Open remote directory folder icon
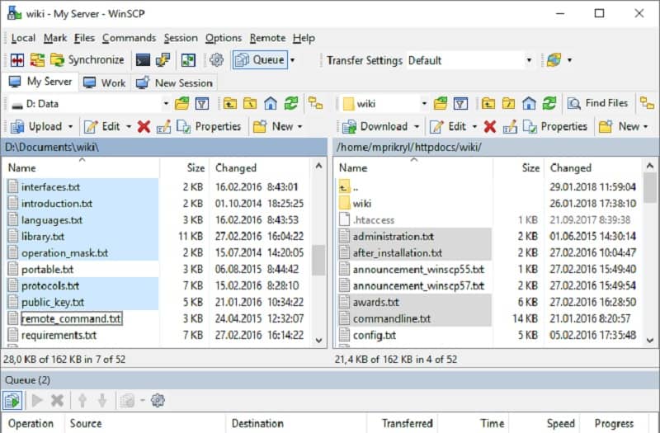Viewport: 660px width, 433px height. click(x=441, y=104)
